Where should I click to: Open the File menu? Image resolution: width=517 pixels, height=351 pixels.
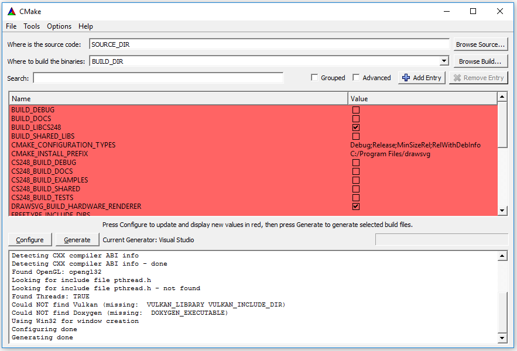click(11, 26)
